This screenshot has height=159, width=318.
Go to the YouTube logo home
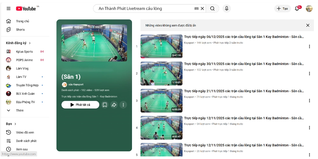click(26, 9)
